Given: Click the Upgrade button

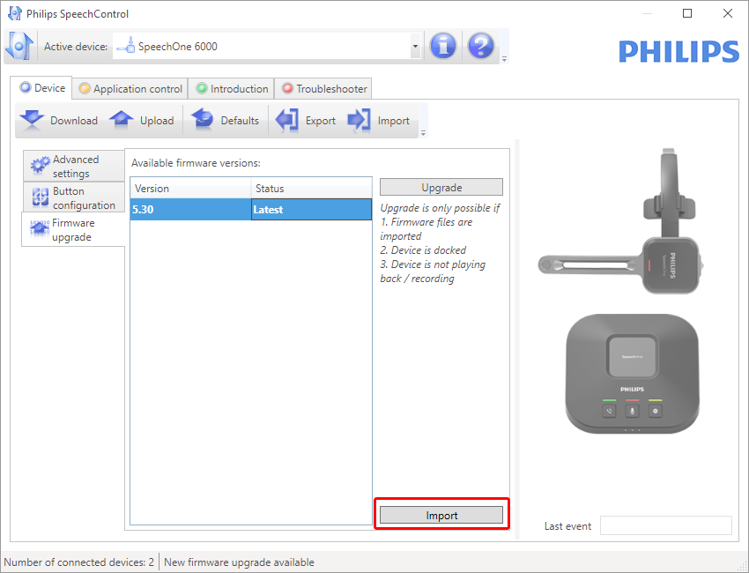Looking at the screenshot, I should [441, 188].
